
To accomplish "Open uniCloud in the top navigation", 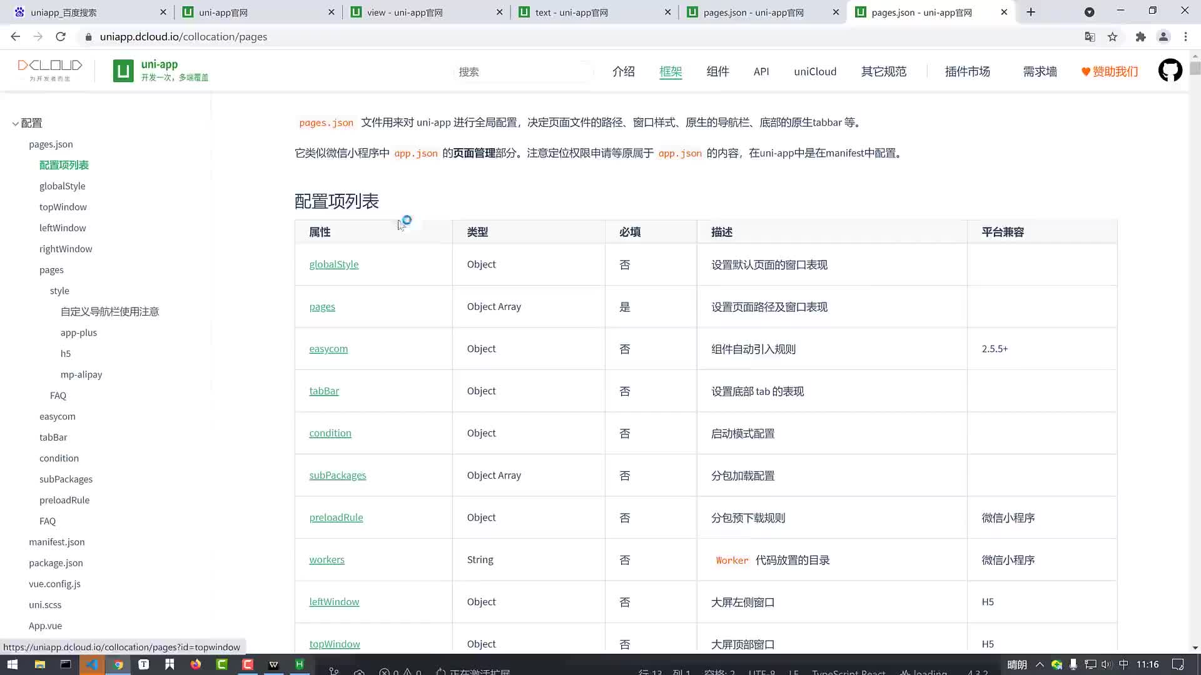I will [815, 72].
